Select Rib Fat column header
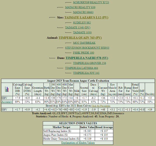Viewport: 156px width, 146px height. (120, 89)
